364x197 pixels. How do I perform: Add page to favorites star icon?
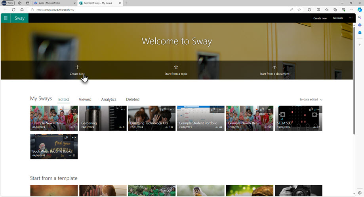299,10
